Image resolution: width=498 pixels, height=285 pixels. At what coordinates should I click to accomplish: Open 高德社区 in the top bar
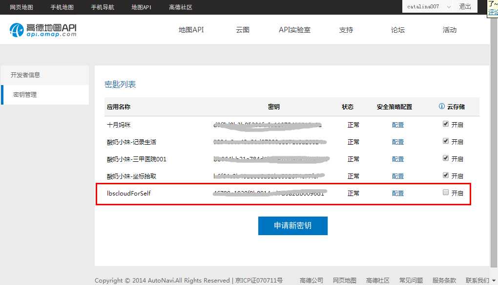coord(180,7)
